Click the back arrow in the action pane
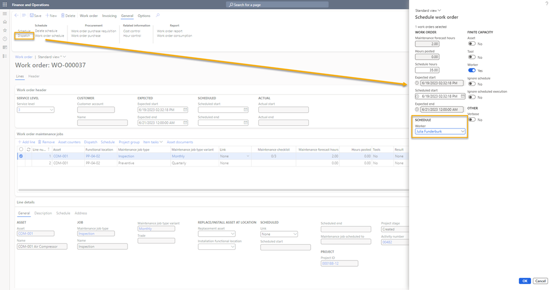Screen dimensions: 552x290 [16, 15]
